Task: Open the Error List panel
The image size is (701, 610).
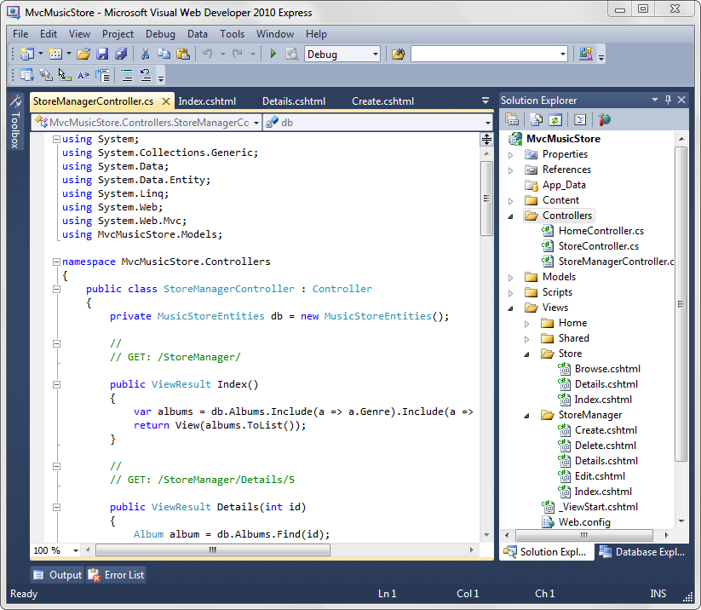Action: coord(116,575)
